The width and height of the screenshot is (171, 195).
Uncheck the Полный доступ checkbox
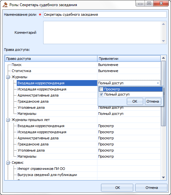point(101,94)
